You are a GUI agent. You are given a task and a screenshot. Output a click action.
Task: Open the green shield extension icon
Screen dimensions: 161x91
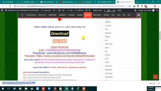[x=142, y=6]
